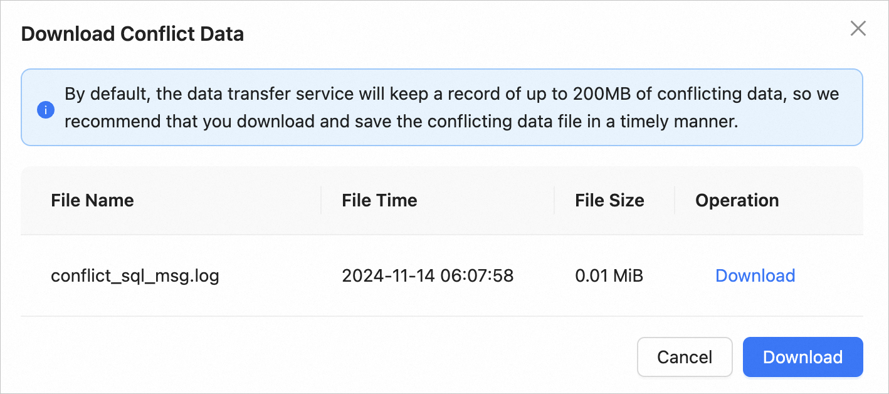Select the conflict_sql_msg.log file name
Screen dimensions: 889x394
coord(135,275)
